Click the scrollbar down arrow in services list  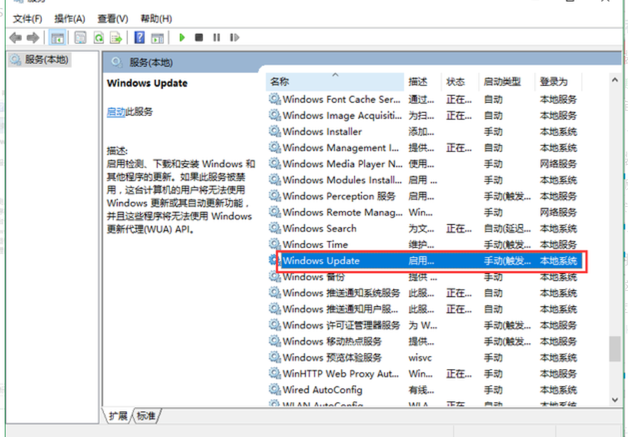(x=615, y=400)
